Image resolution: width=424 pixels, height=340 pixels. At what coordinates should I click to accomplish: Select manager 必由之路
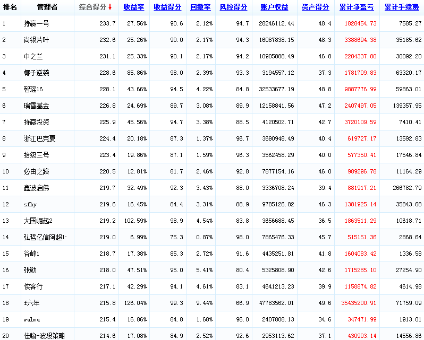37,172
